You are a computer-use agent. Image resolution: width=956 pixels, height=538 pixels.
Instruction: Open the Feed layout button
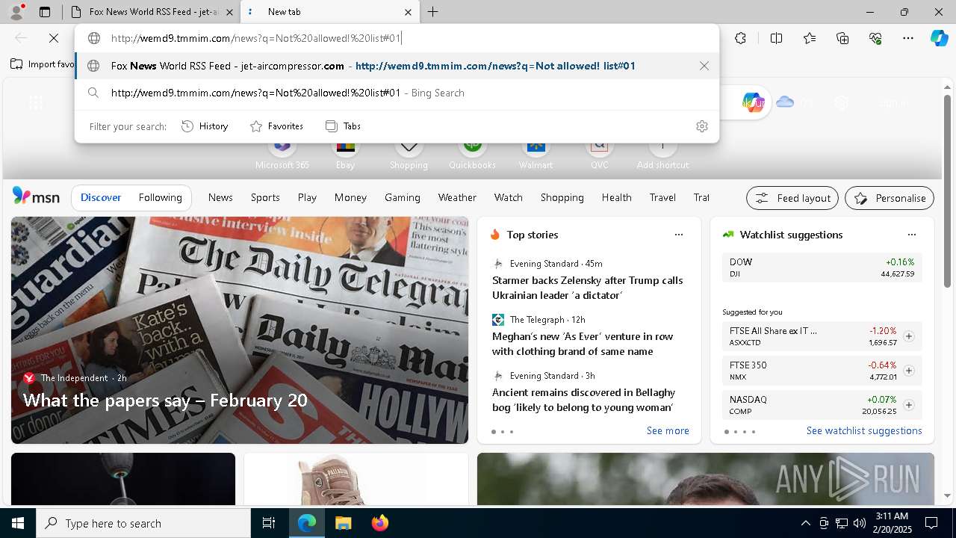tap(792, 198)
